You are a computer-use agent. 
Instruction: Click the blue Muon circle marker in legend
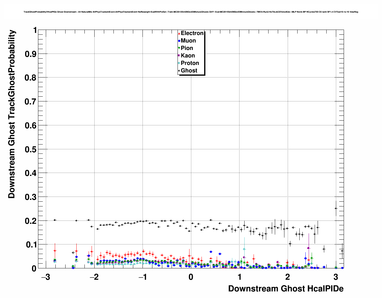click(179, 41)
